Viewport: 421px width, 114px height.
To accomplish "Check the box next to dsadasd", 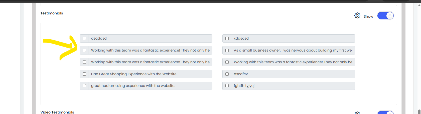I will click(84, 39).
